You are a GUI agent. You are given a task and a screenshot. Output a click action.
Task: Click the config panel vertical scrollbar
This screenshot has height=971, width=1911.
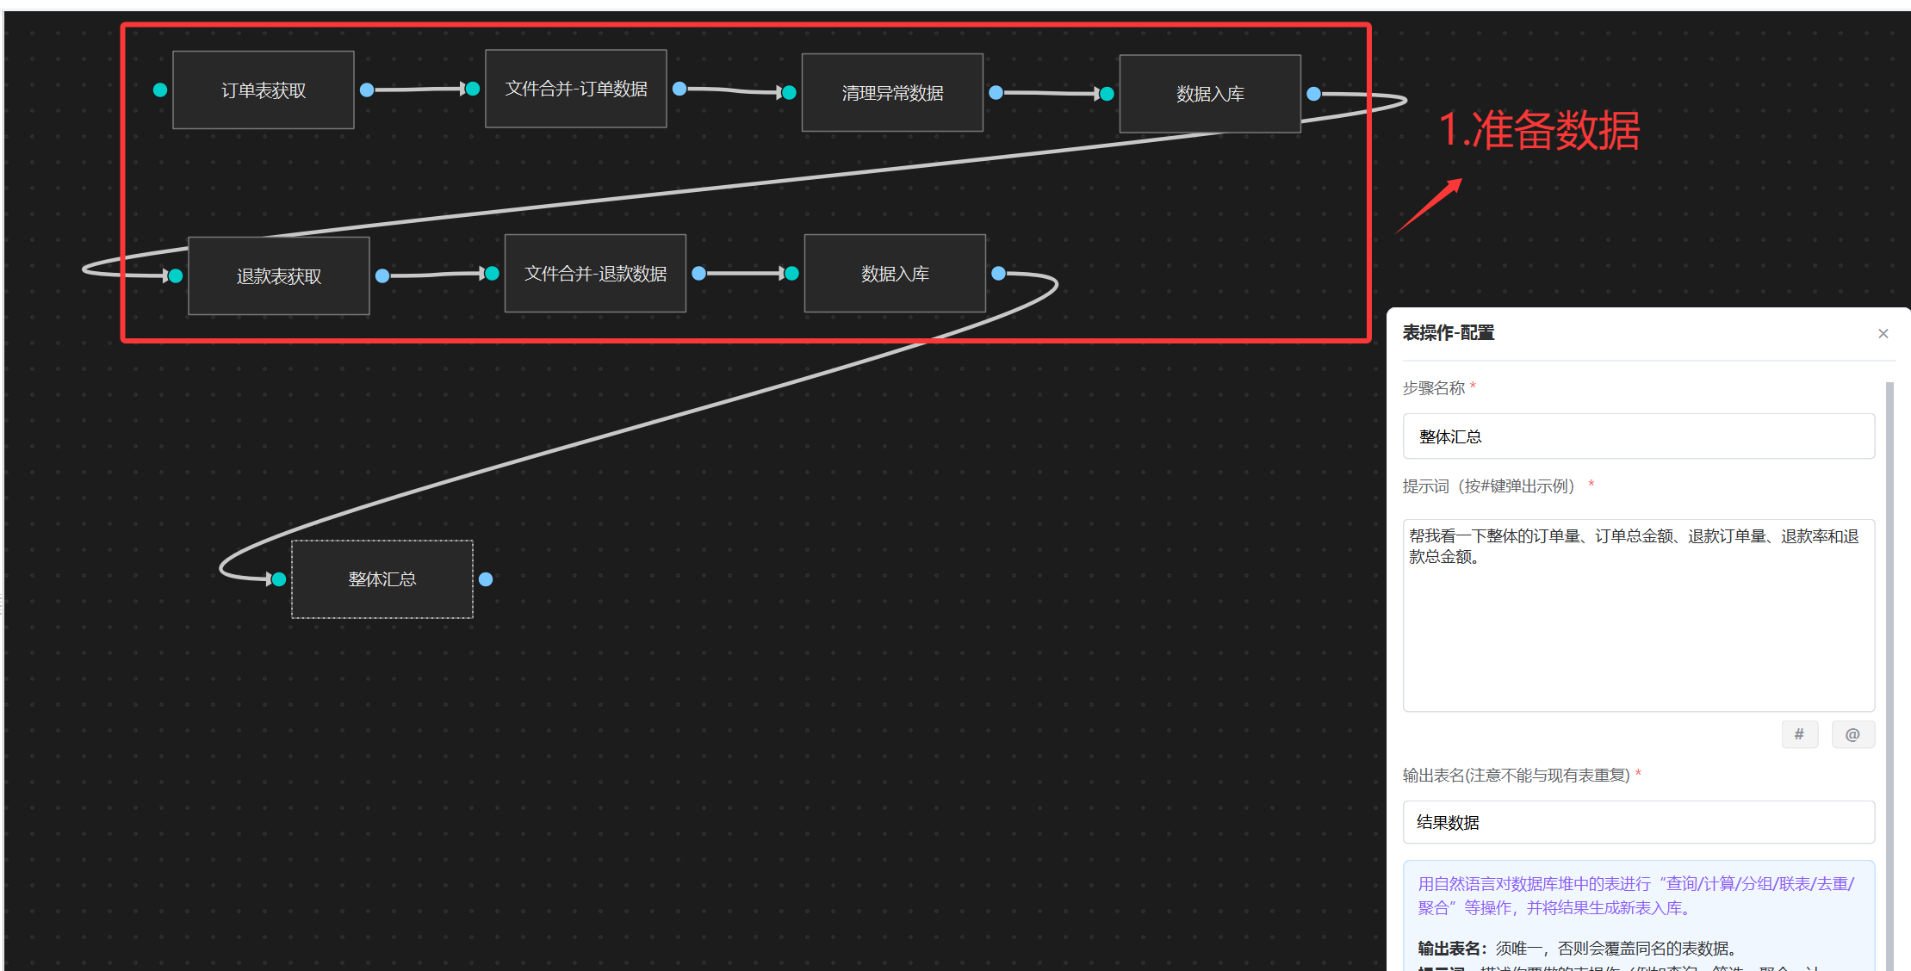coord(1889,671)
